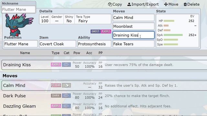Click the SpA stat bar

pos(173,35)
